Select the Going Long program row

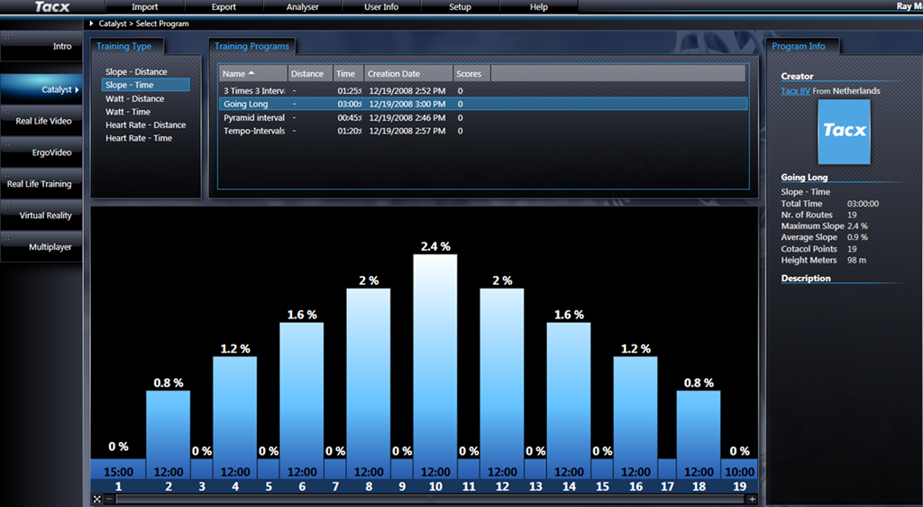tap(483, 104)
